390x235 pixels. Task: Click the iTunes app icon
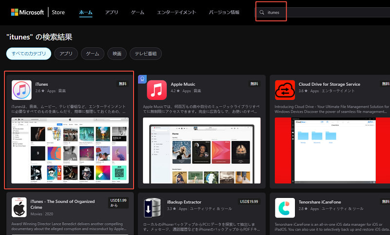(21, 90)
